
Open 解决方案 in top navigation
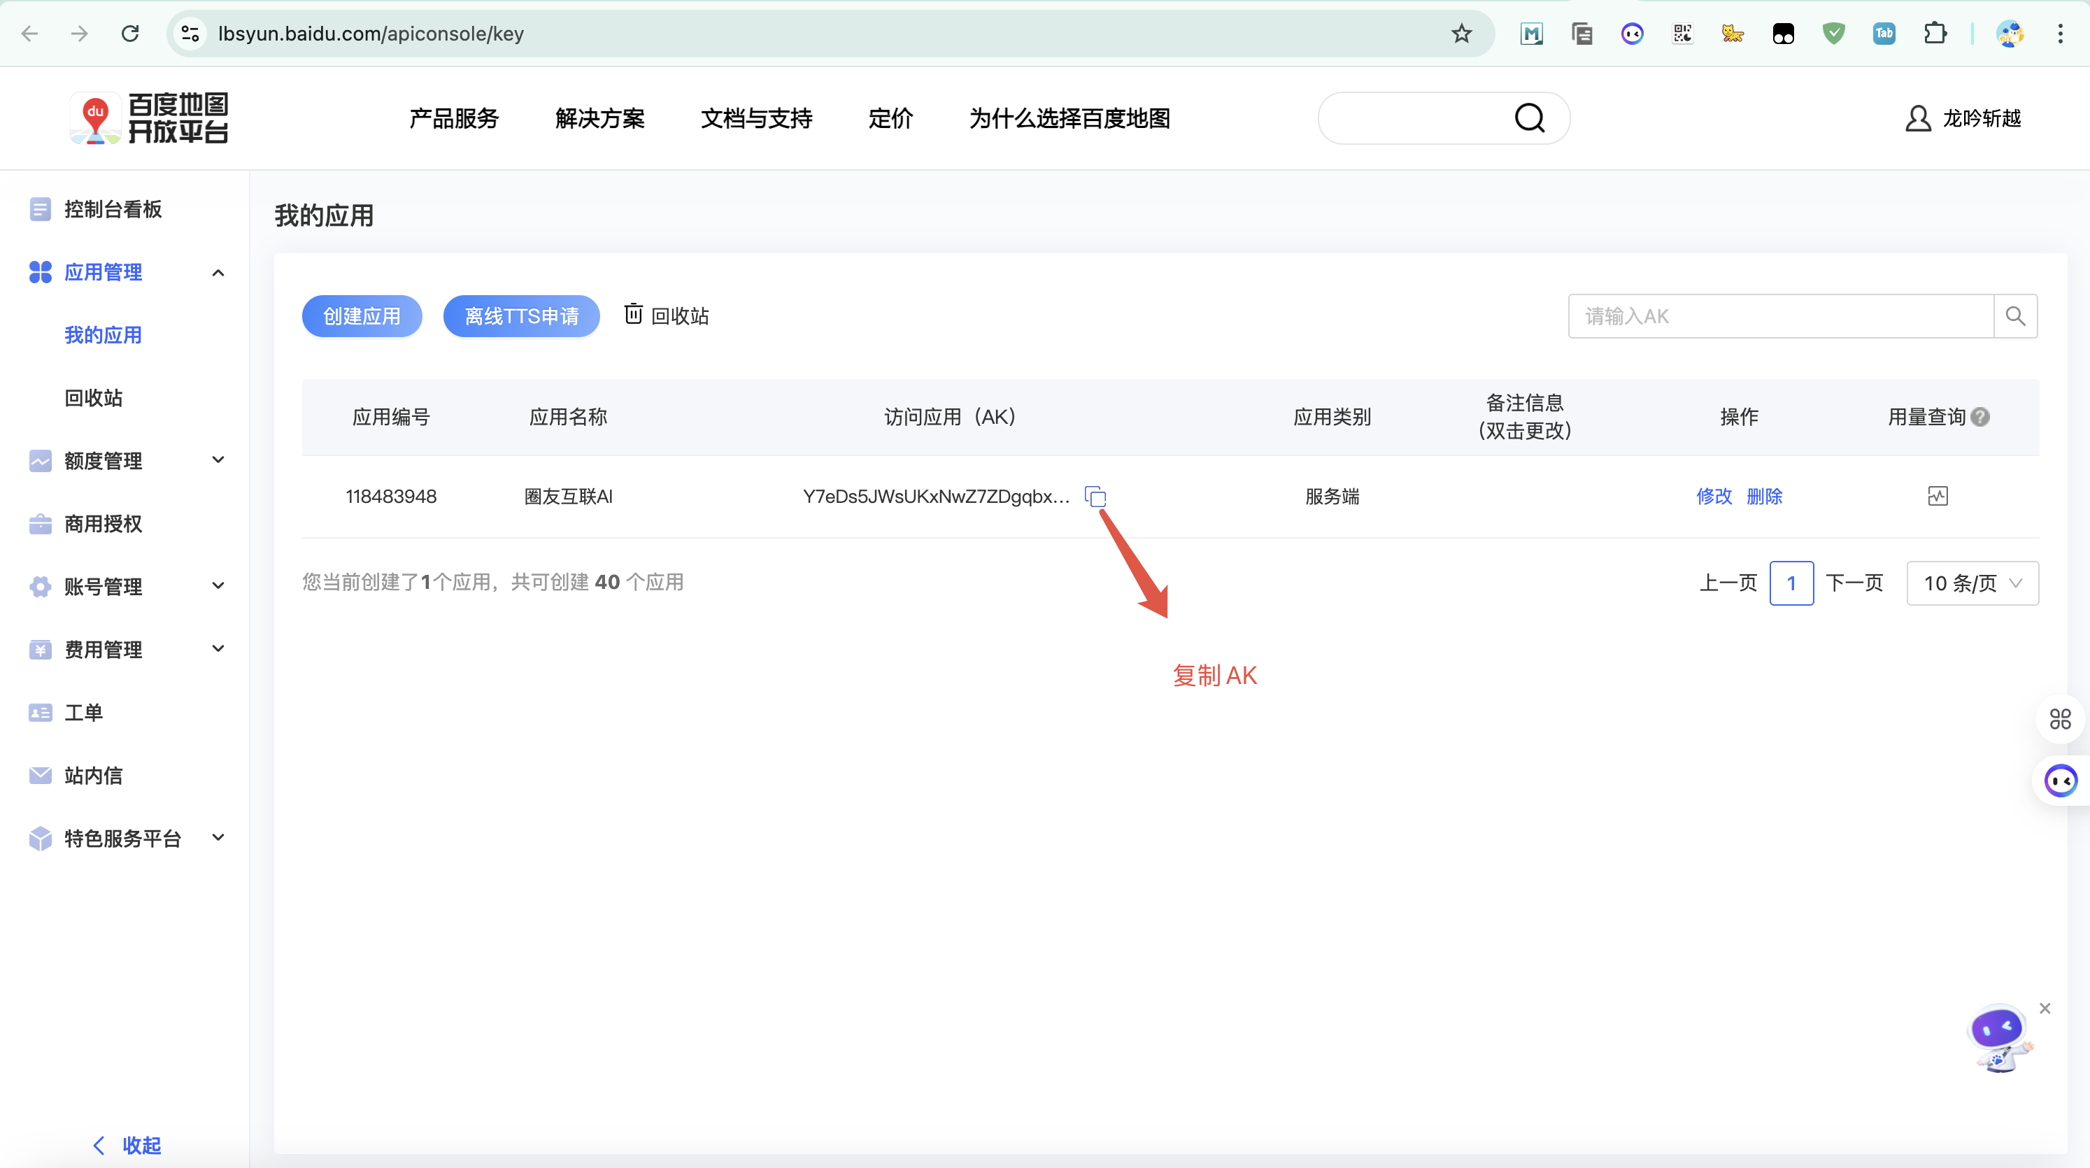[x=599, y=118]
